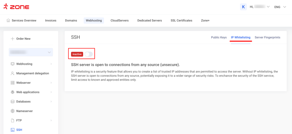Switch to the Server Fingerprints tab
The height and width of the screenshot is (134, 292).
[x=267, y=37]
